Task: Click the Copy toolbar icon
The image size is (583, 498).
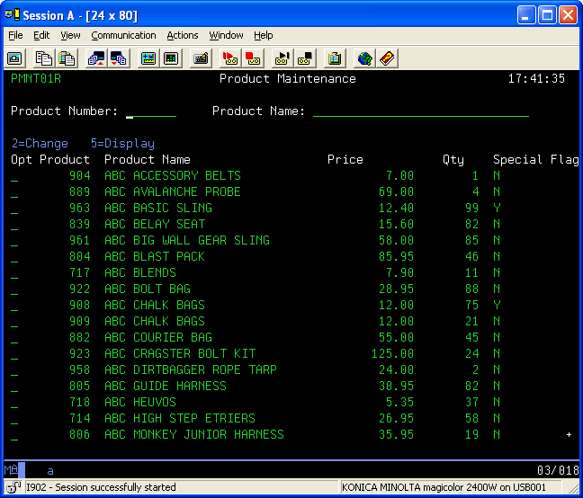Action: [x=43, y=58]
